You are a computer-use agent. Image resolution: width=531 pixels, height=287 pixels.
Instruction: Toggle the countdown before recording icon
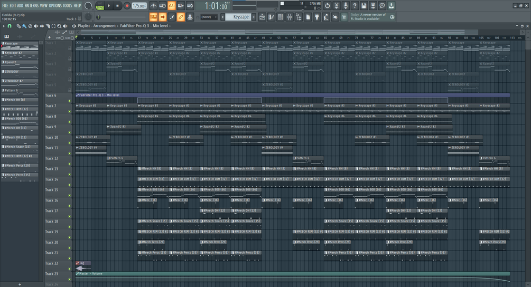172,6
